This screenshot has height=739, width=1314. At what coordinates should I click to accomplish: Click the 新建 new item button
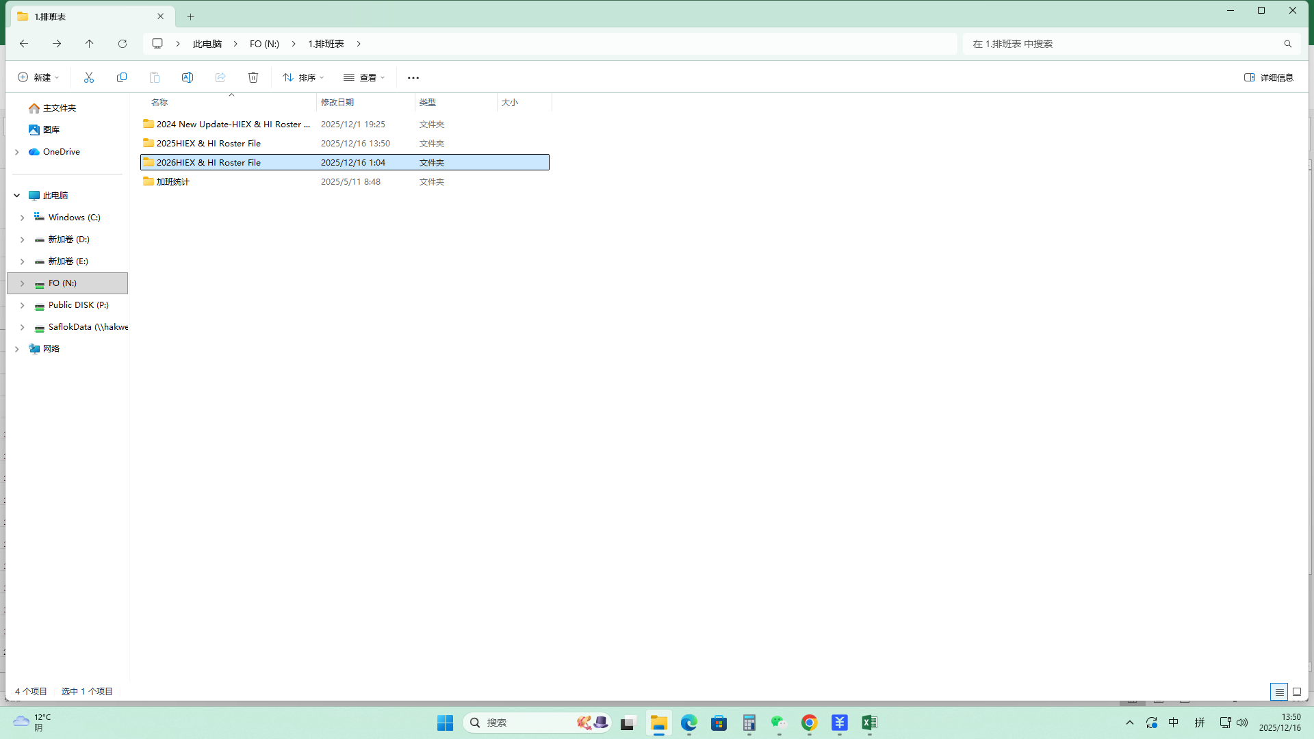[38, 77]
